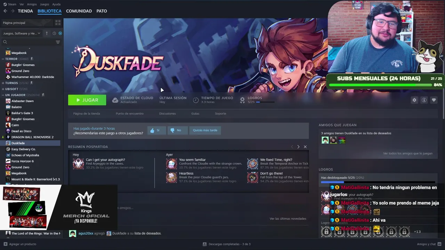The width and height of the screenshot is (445, 250).
Task: Open Ver las últimas novedades
Action: coord(288,219)
